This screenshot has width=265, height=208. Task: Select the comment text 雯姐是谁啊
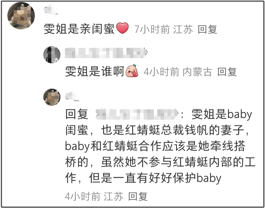click(x=95, y=71)
